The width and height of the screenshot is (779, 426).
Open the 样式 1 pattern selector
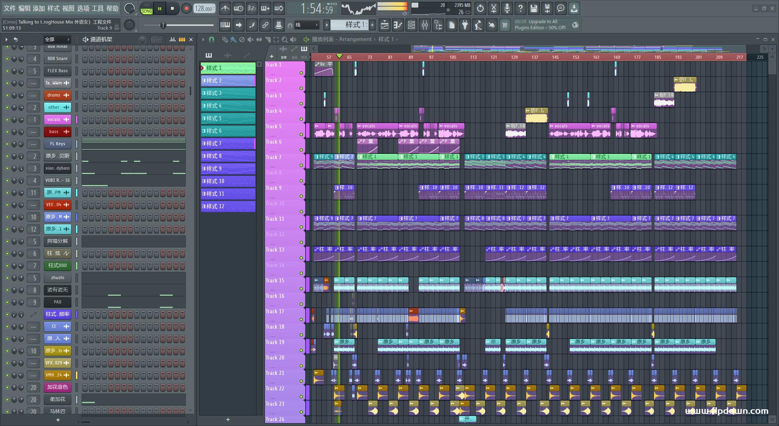click(350, 25)
